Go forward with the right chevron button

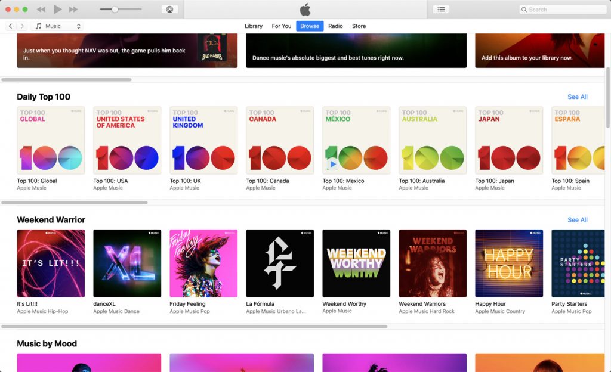click(x=22, y=26)
